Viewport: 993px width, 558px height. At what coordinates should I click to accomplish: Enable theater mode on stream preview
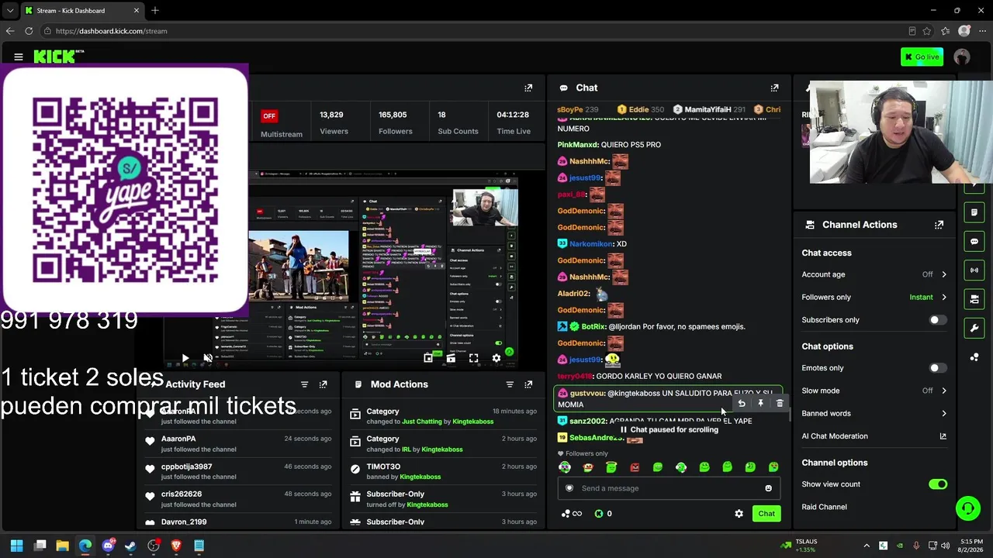[x=451, y=358]
